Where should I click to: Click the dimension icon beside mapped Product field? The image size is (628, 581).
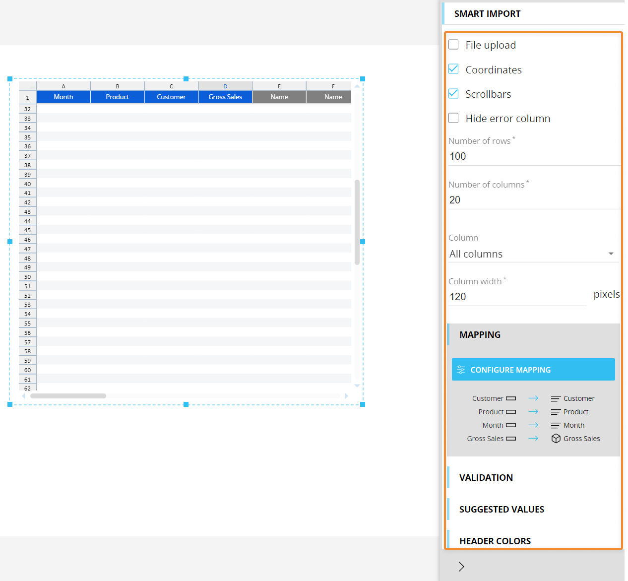(x=555, y=412)
